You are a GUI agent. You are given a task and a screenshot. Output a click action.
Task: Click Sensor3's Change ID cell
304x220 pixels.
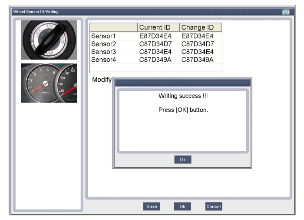click(200, 52)
